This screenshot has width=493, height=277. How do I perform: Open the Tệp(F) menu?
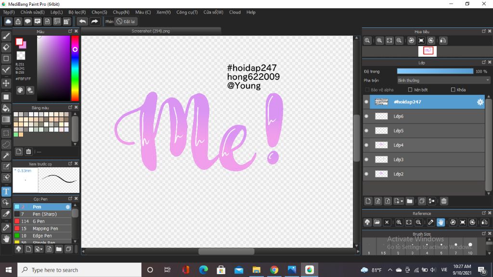point(9,12)
